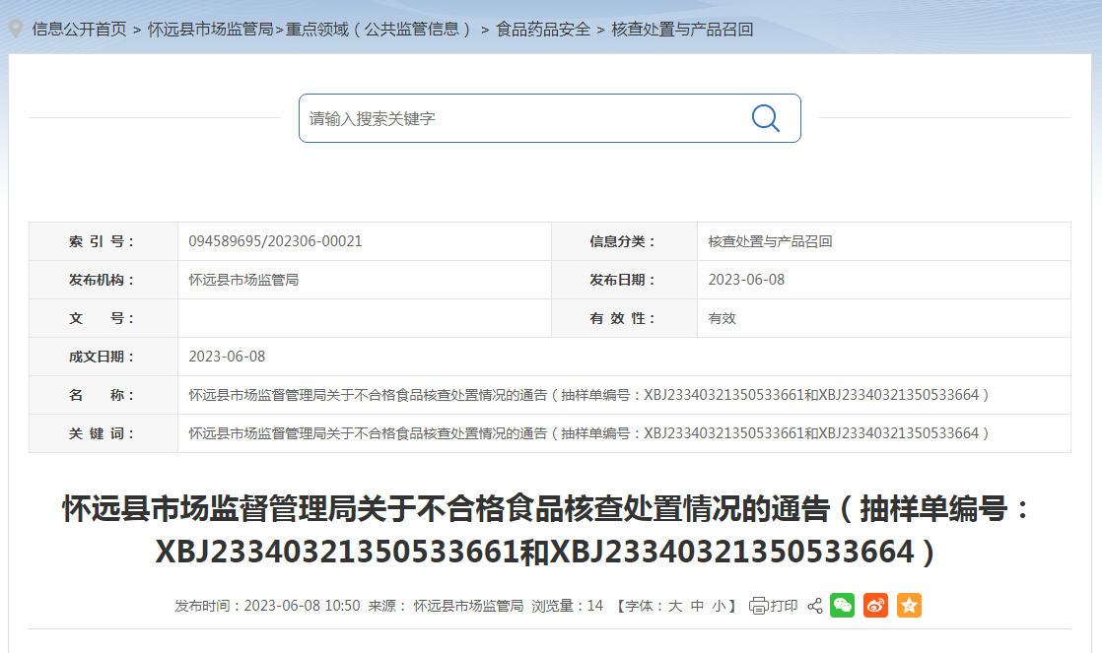Share the page via Weibo icon
Image resolution: width=1102 pixels, height=653 pixels.
[x=875, y=606]
